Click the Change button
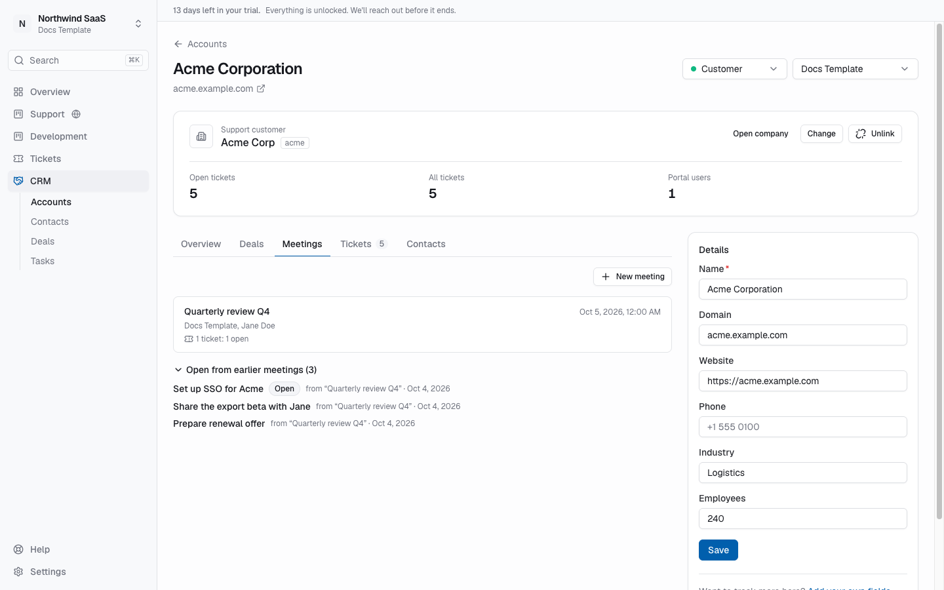Image resolution: width=944 pixels, height=590 pixels. click(821, 134)
